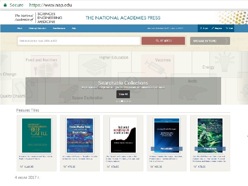248x186 pixels.
Task: Open the Growth of Incarceration book cover
Action: [123, 135]
